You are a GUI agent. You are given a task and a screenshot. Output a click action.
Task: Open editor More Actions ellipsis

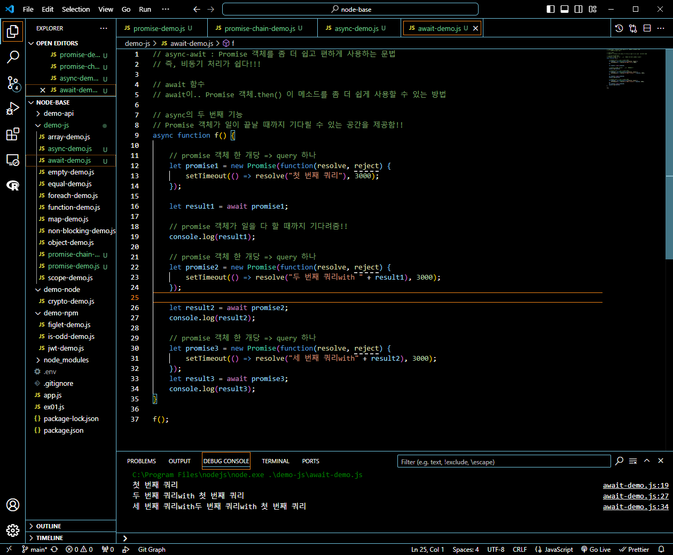coord(661,28)
